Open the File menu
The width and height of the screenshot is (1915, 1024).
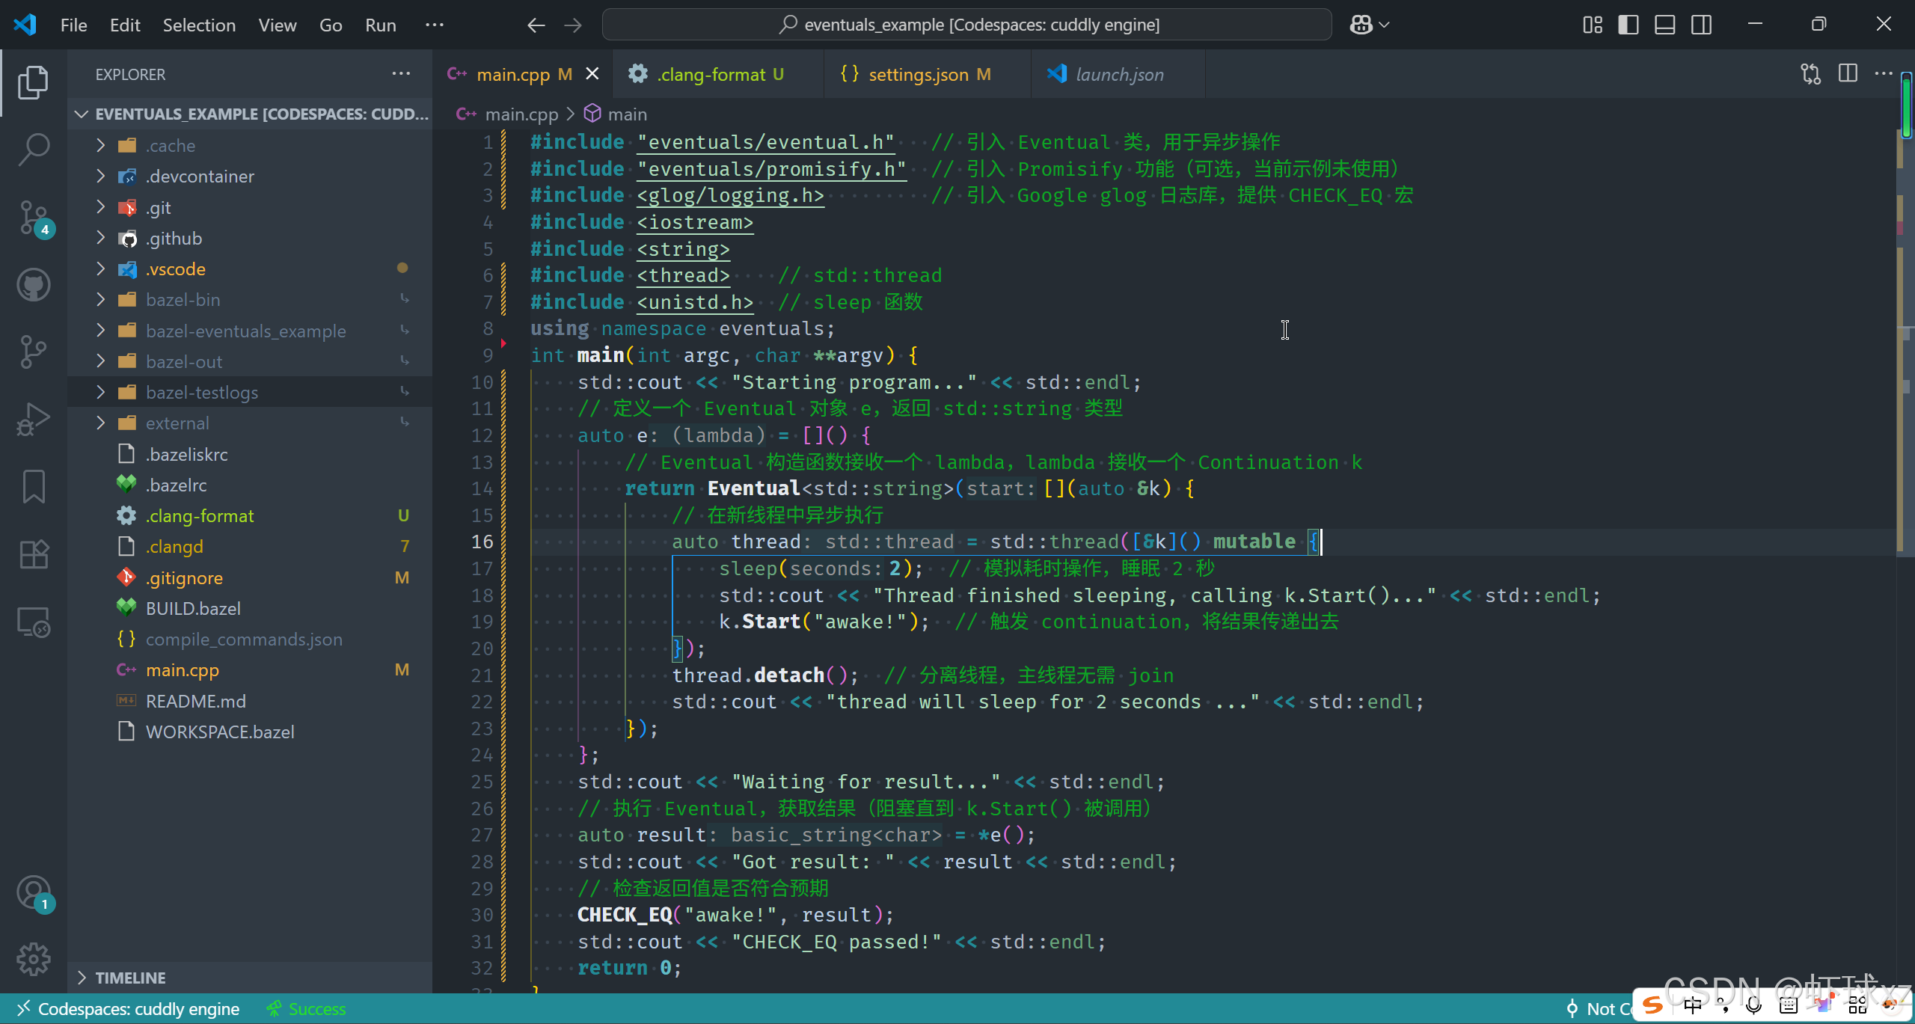[73, 25]
